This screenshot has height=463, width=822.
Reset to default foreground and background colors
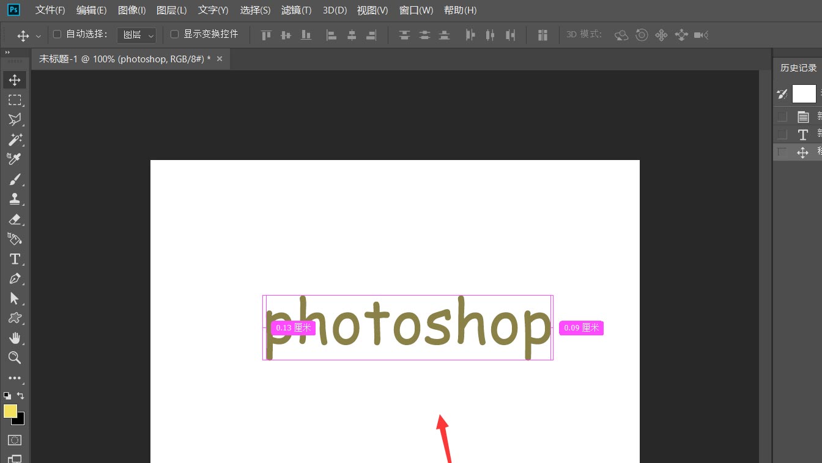click(x=7, y=396)
